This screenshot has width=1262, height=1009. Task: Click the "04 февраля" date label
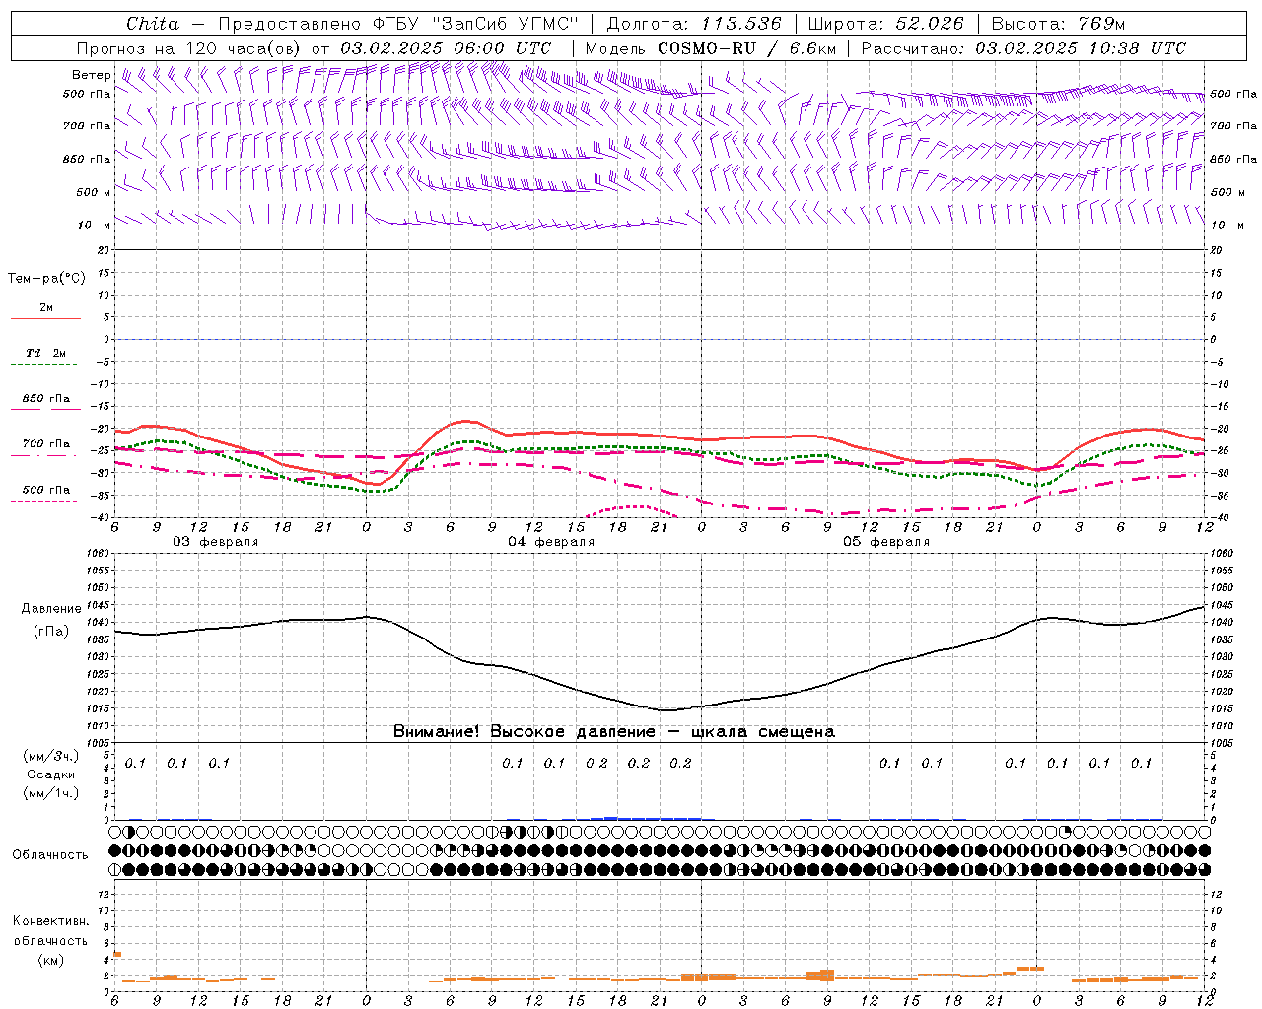(551, 542)
